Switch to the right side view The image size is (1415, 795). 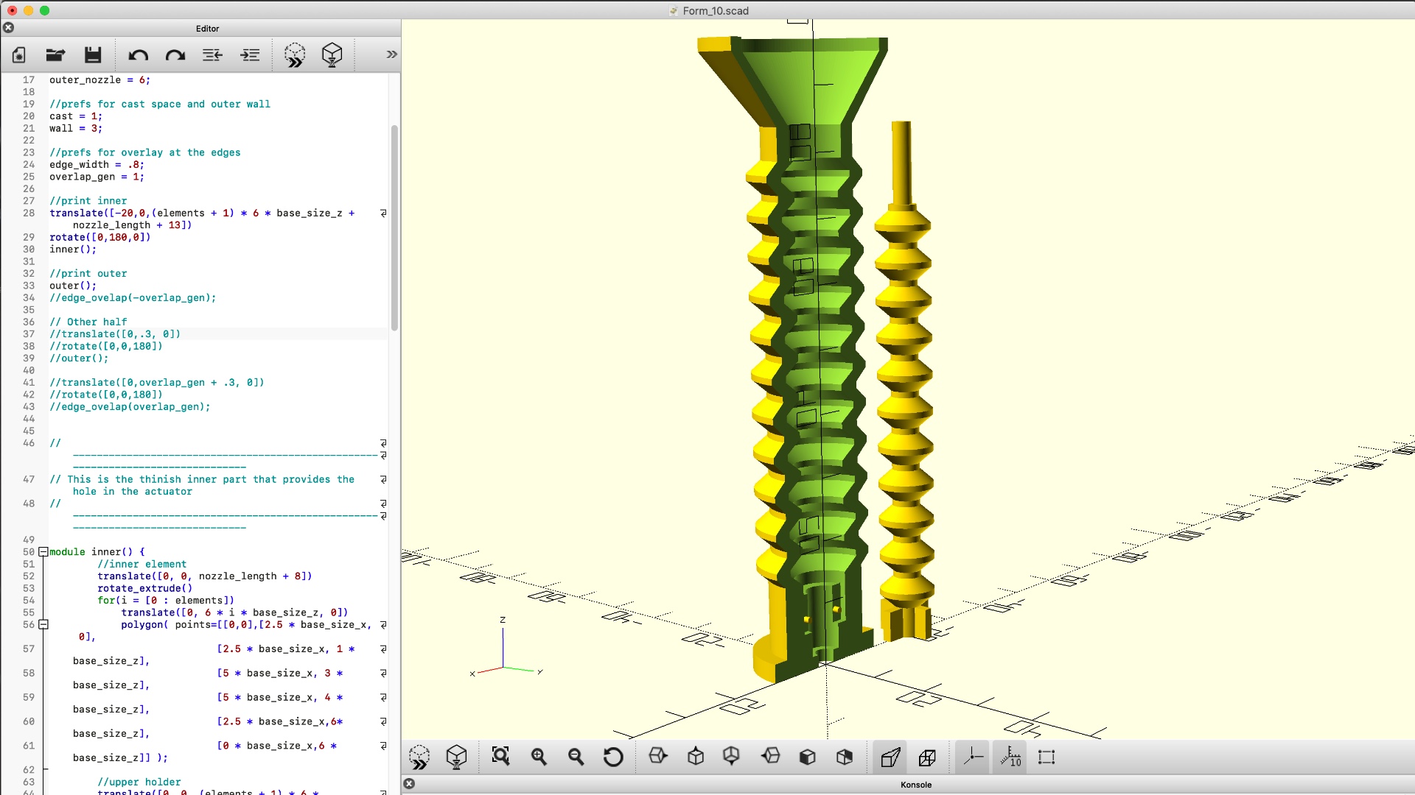658,757
